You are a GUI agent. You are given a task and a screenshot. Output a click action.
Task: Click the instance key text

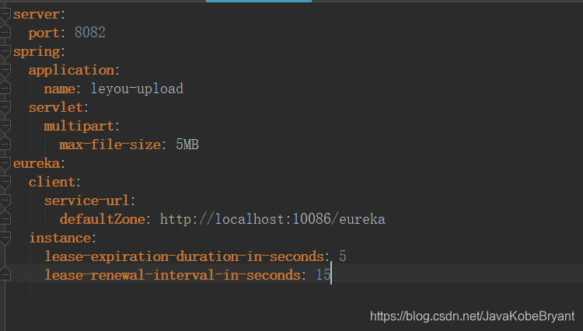[60, 238]
